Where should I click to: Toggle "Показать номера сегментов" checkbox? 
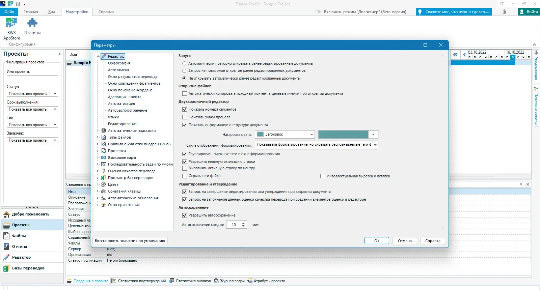pyautogui.click(x=185, y=109)
